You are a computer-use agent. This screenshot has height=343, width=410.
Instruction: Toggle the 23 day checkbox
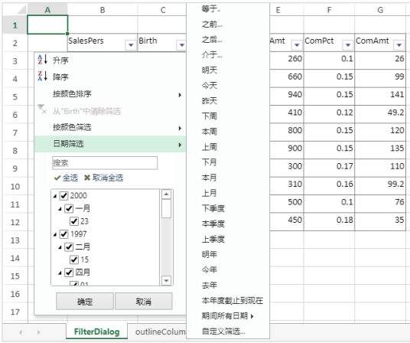coord(74,221)
